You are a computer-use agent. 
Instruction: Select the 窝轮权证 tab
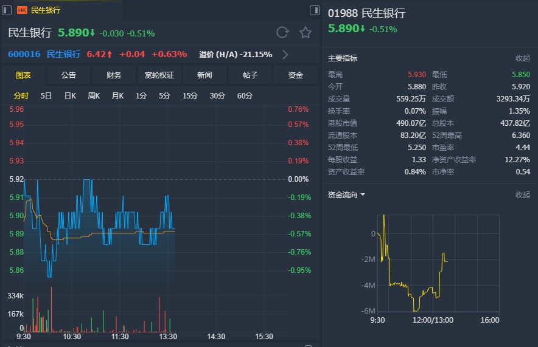coord(159,75)
